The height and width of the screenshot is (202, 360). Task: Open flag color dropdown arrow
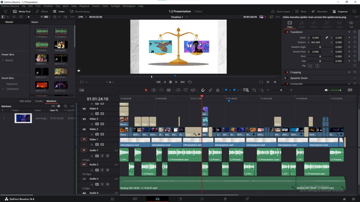tap(230, 90)
